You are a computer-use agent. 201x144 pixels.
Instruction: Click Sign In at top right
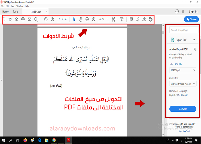193,12
